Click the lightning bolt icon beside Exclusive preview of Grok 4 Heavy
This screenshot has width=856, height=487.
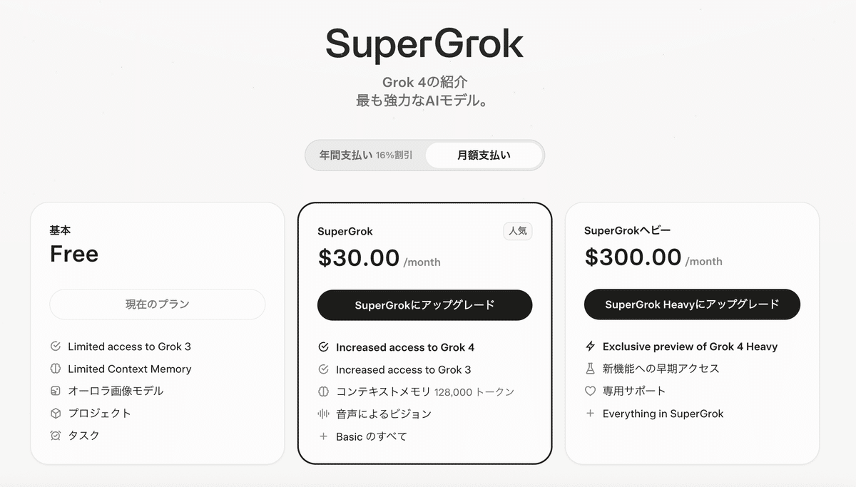[x=590, y=346]
